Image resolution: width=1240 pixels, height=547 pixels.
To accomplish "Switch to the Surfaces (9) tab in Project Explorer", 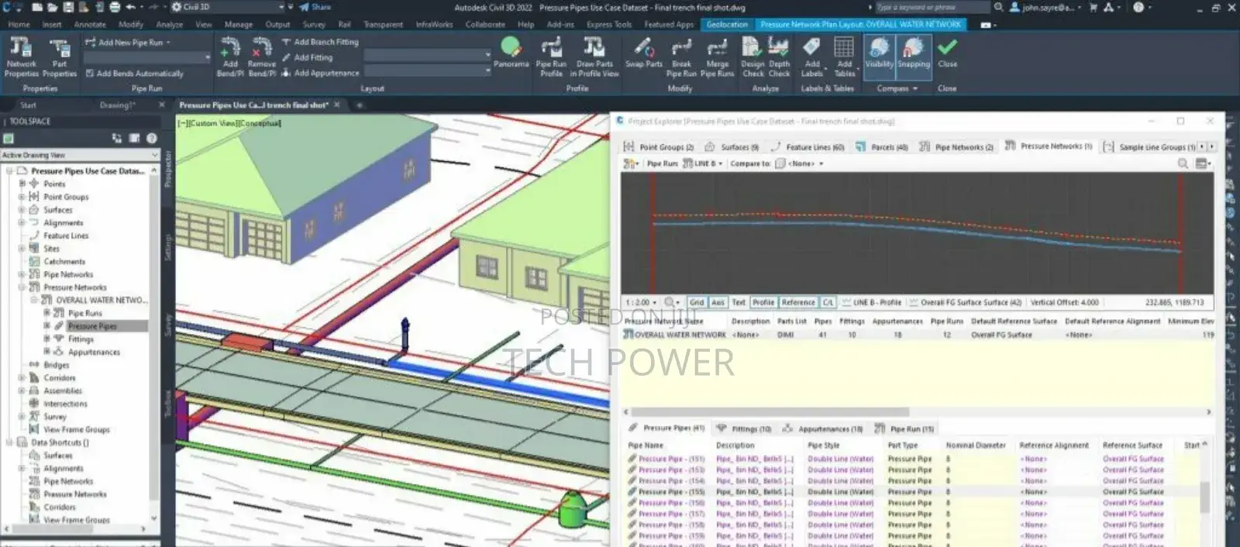I will pos(732,146).
